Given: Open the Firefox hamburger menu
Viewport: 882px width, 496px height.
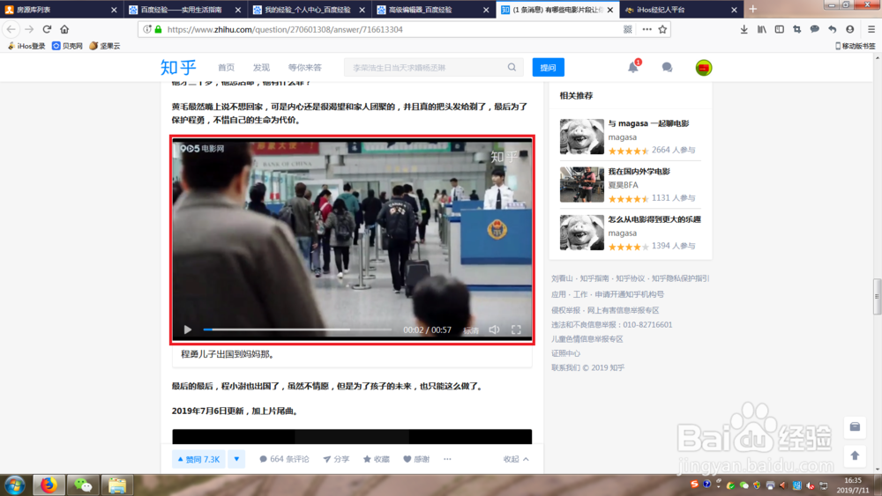Looking at the screenshot, I should pyautogui.click(x=871, y=29).
